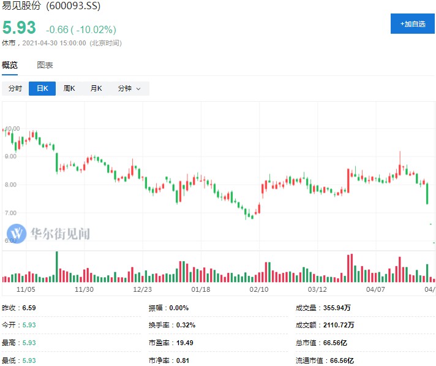Click the 04/07 date axis label
The height and width of the screenshot is (366, 436).
(375, 289)
